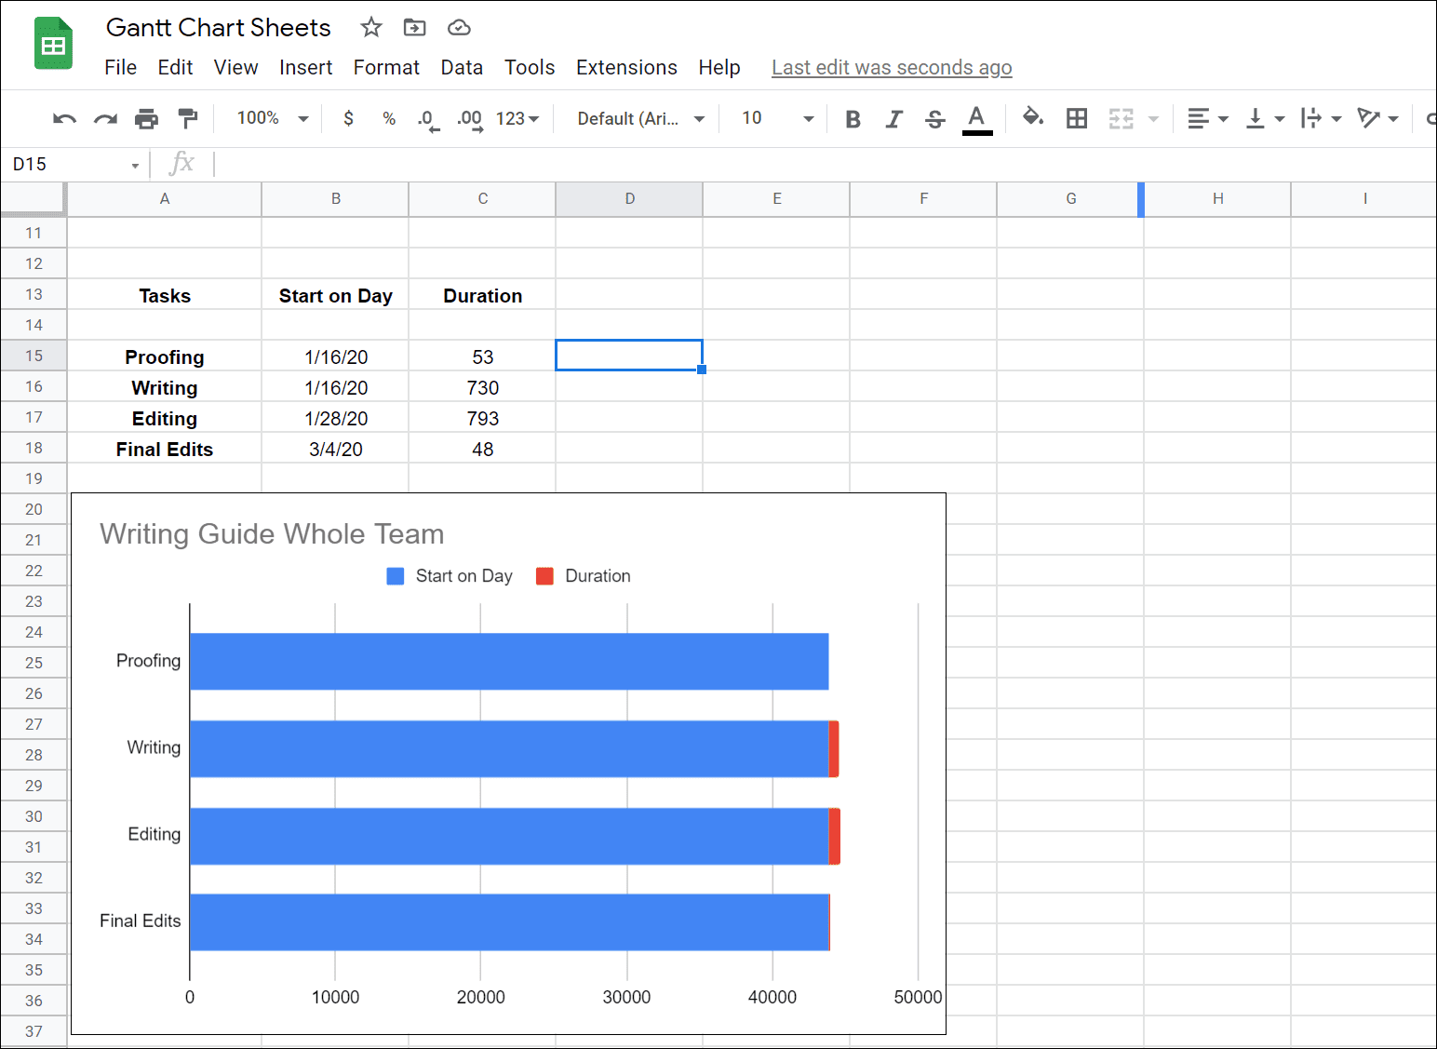Open text wrapping dropdown
The image size is (1437, 1049).
point(1322,118)
